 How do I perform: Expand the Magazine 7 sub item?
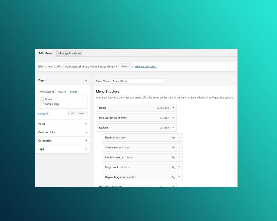click(179, 167)
